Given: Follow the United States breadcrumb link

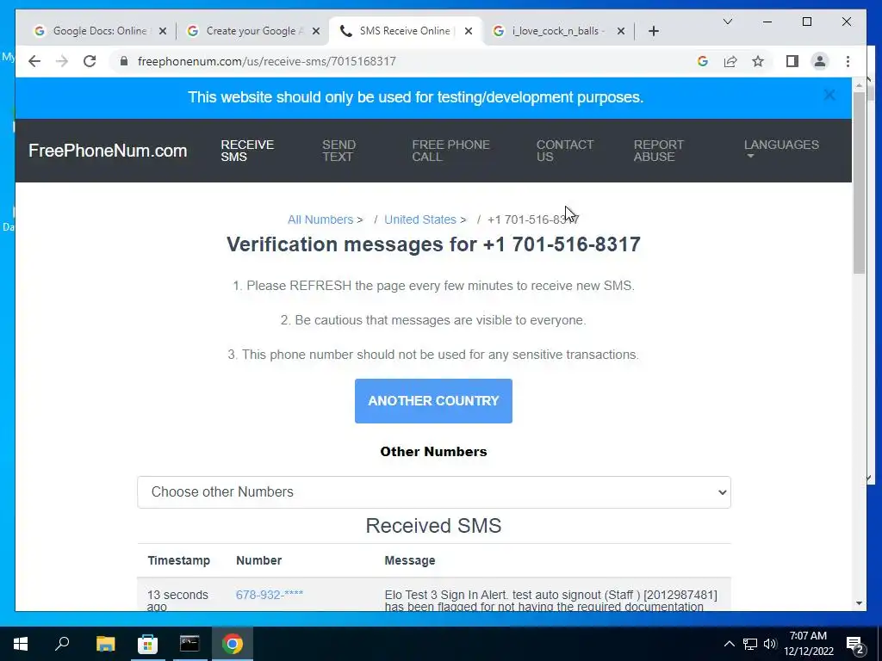Looking at the screenshot, I should pos(420,219).
